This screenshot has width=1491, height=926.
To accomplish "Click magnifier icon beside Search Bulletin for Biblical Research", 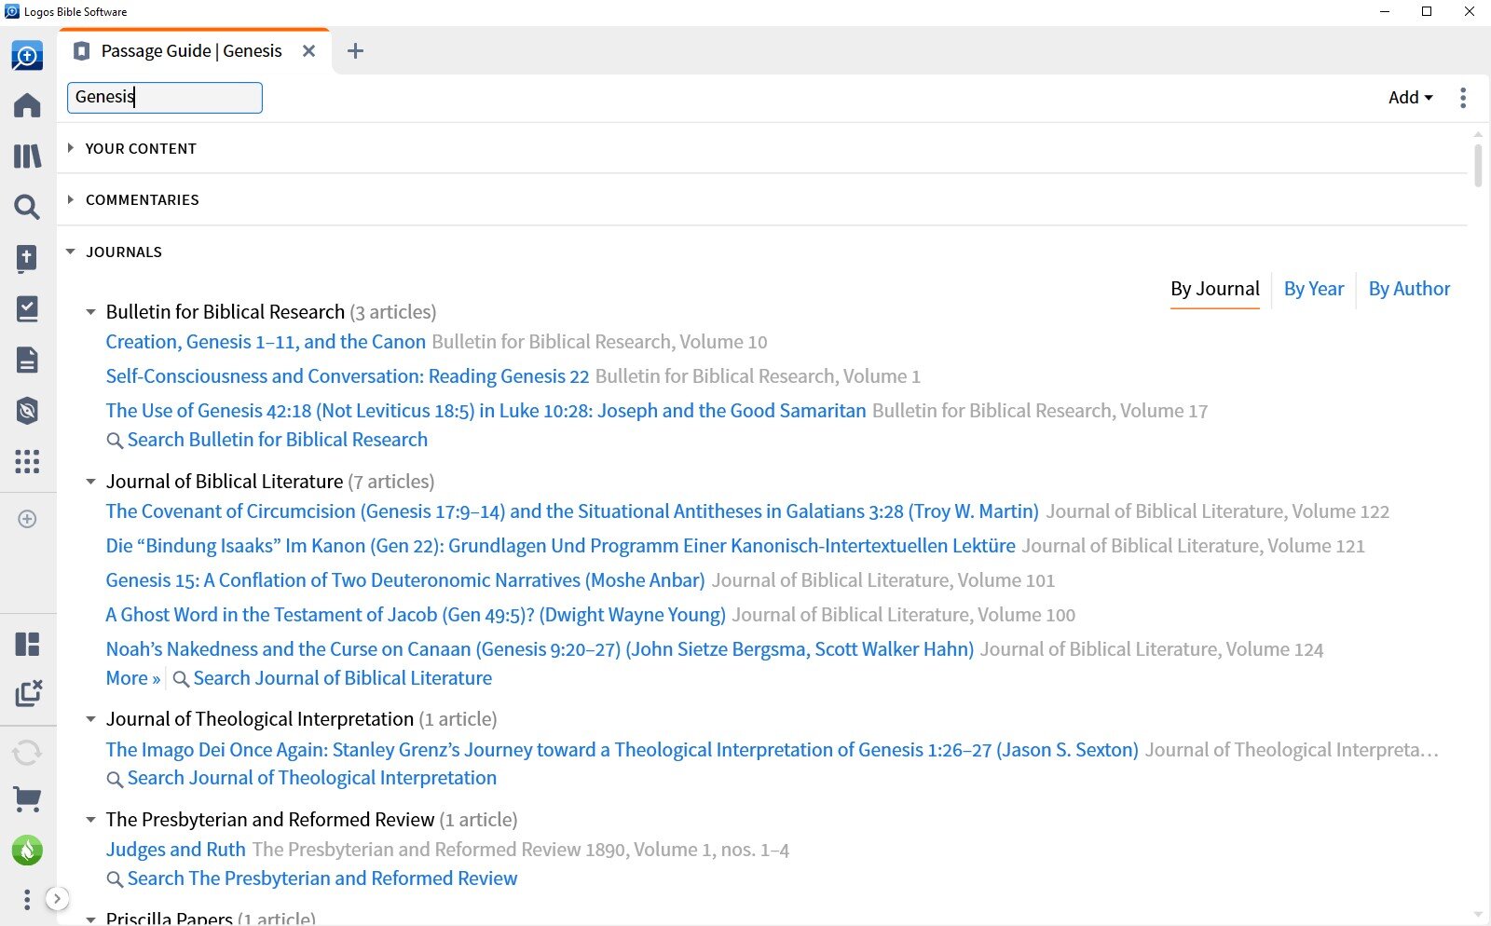I will coord(115,441).
